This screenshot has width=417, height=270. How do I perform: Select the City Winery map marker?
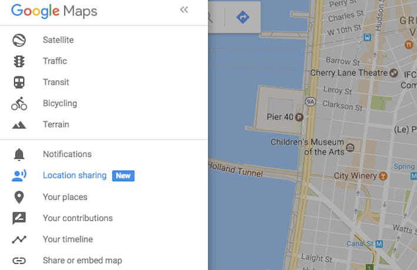(x=383, y=175)
